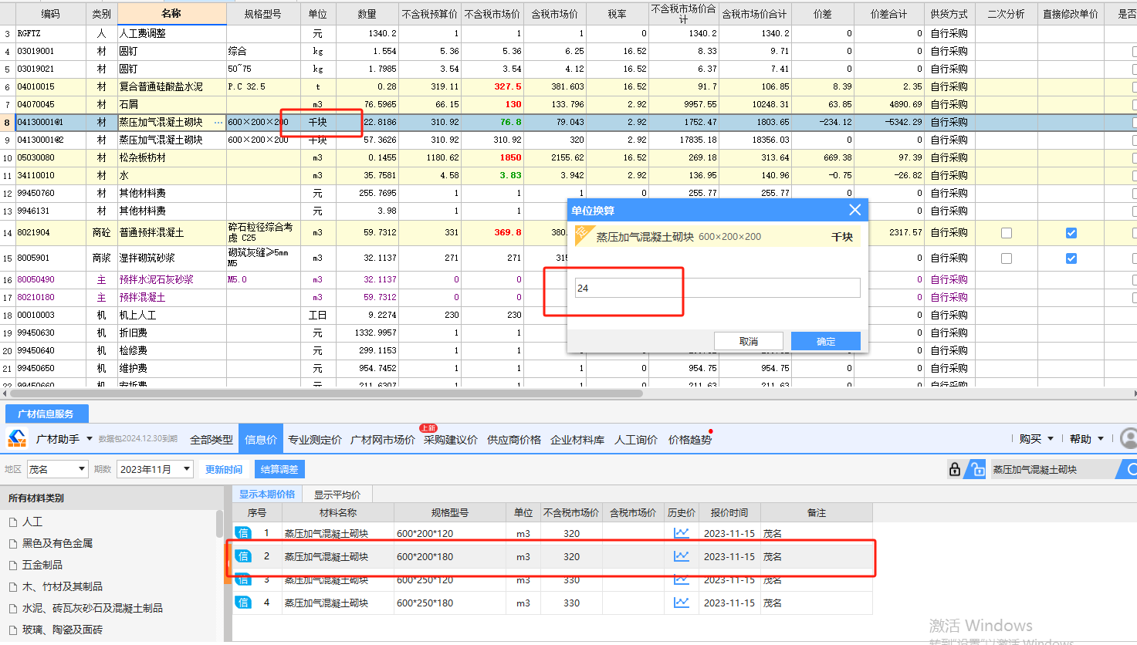Open the 广材网市场价 tab
Image resolution: width=1137 pixels, height=645 pixels.
(x=383, y=440)
